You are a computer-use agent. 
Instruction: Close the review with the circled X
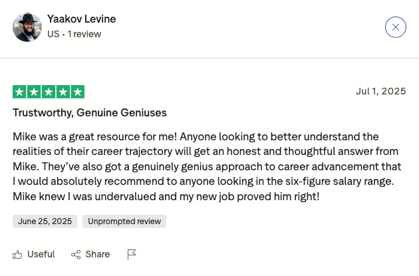tap(395, 27)
